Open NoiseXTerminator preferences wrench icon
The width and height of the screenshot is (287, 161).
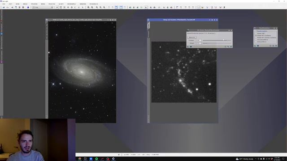tap(228, 47)
